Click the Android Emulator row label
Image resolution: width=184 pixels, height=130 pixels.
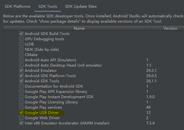[x=41, y=71]
